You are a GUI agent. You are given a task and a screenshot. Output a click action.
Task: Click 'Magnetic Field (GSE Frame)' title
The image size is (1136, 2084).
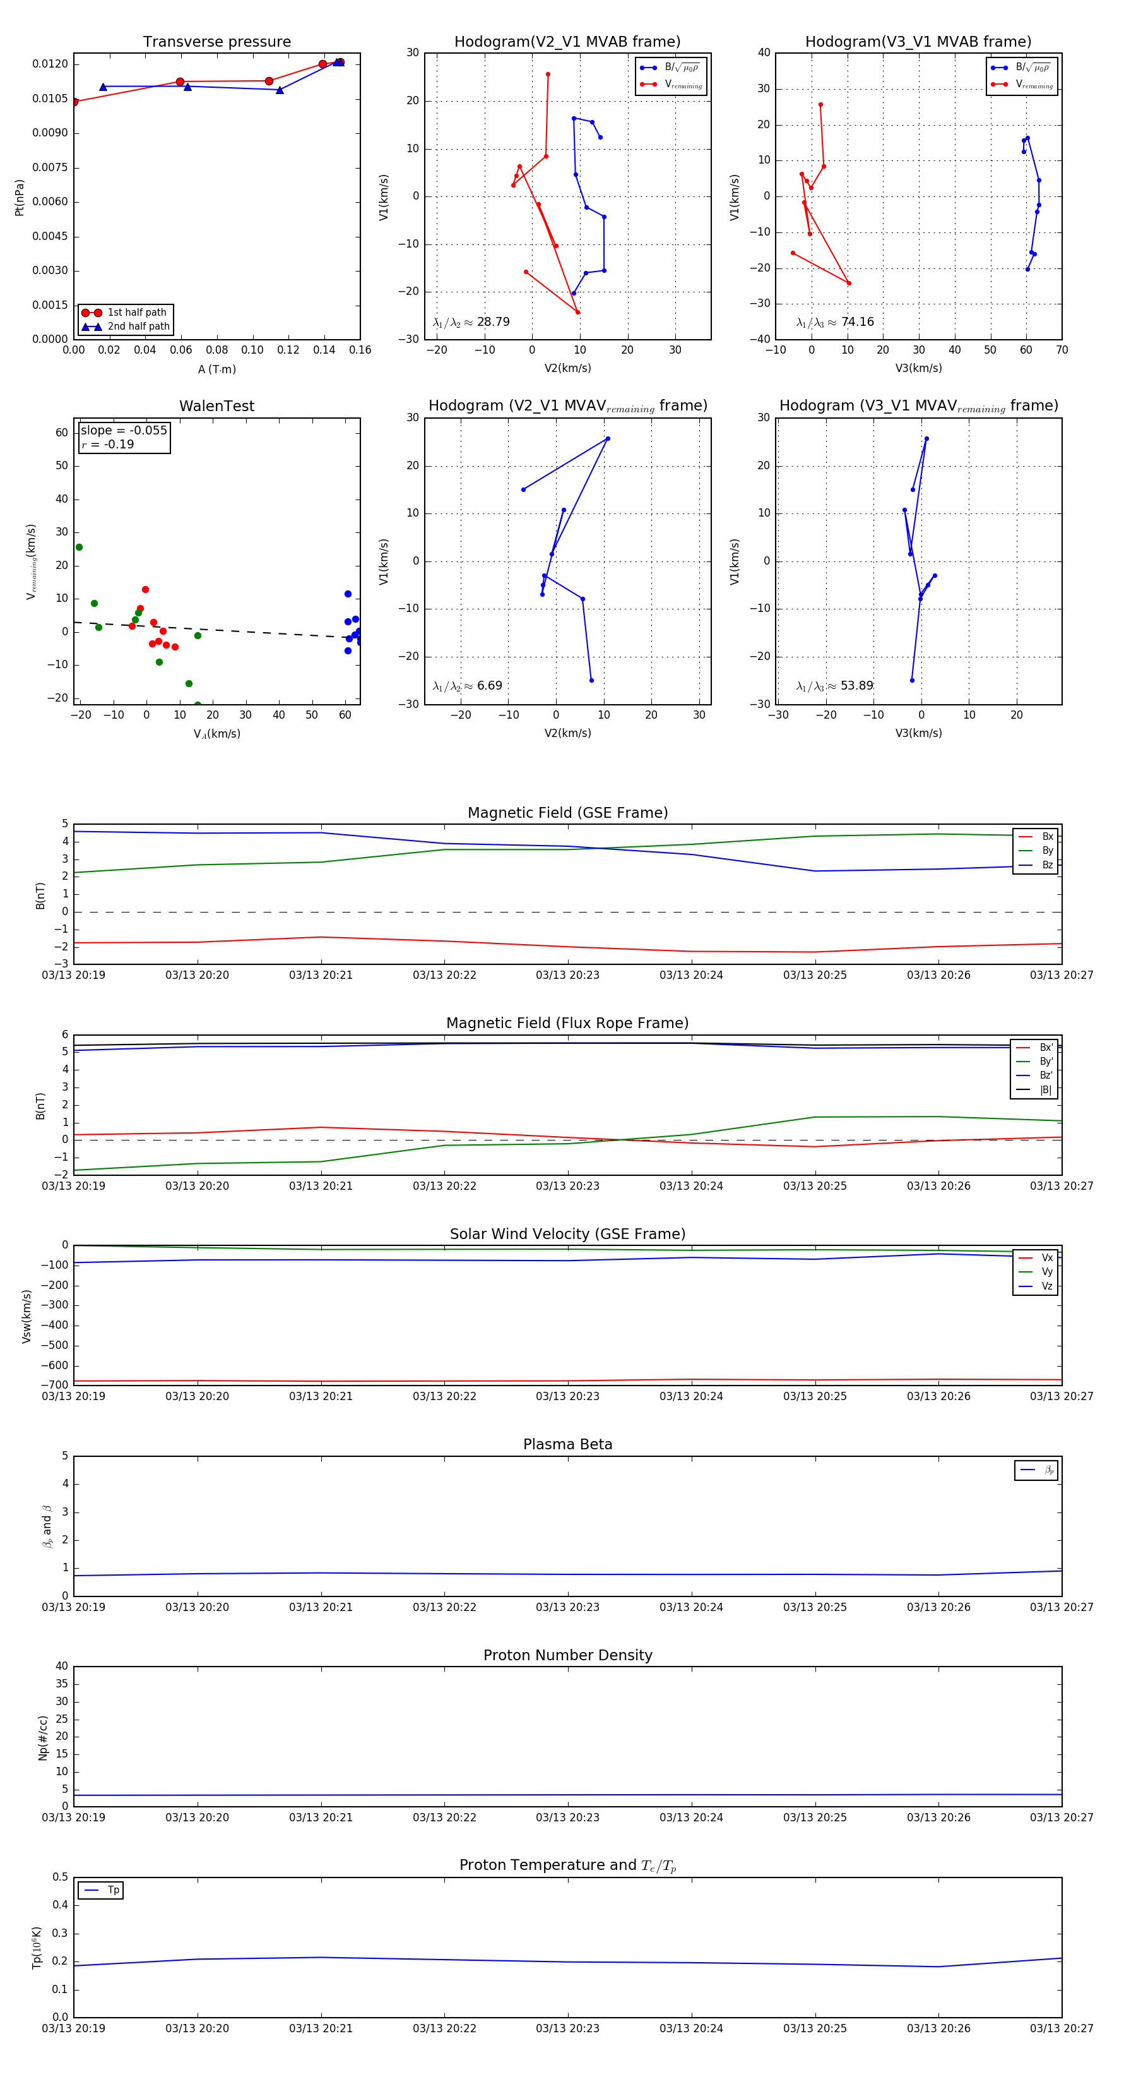point(567,813)
